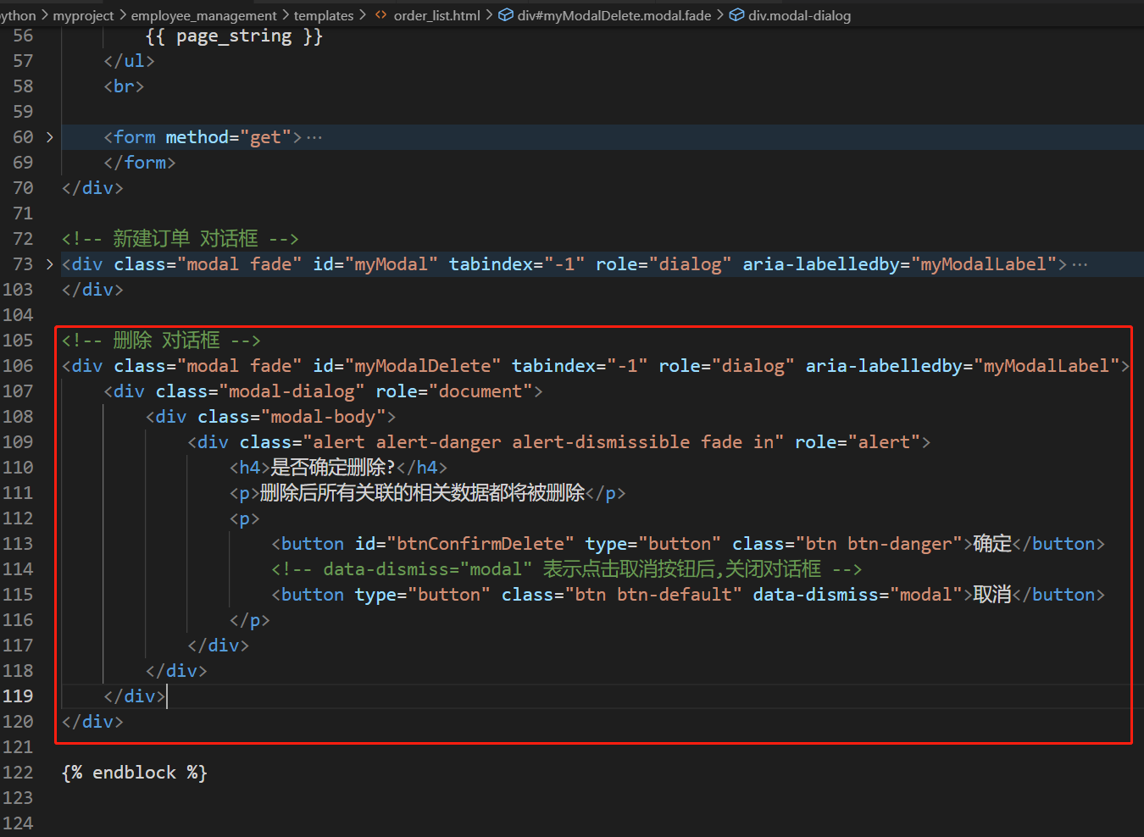The height and width of the screenshot is (837, 1144).
Task: Click the <br> tag on line 58
Action: coord(124,86)
